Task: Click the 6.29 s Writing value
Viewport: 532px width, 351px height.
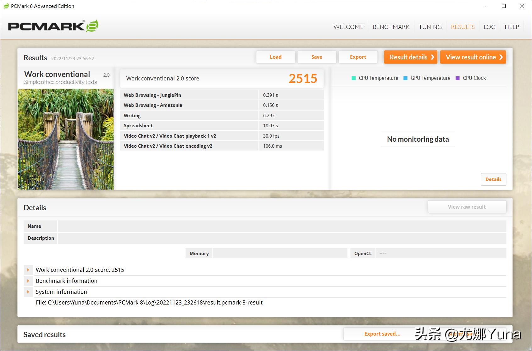Action: coord(269,115)
